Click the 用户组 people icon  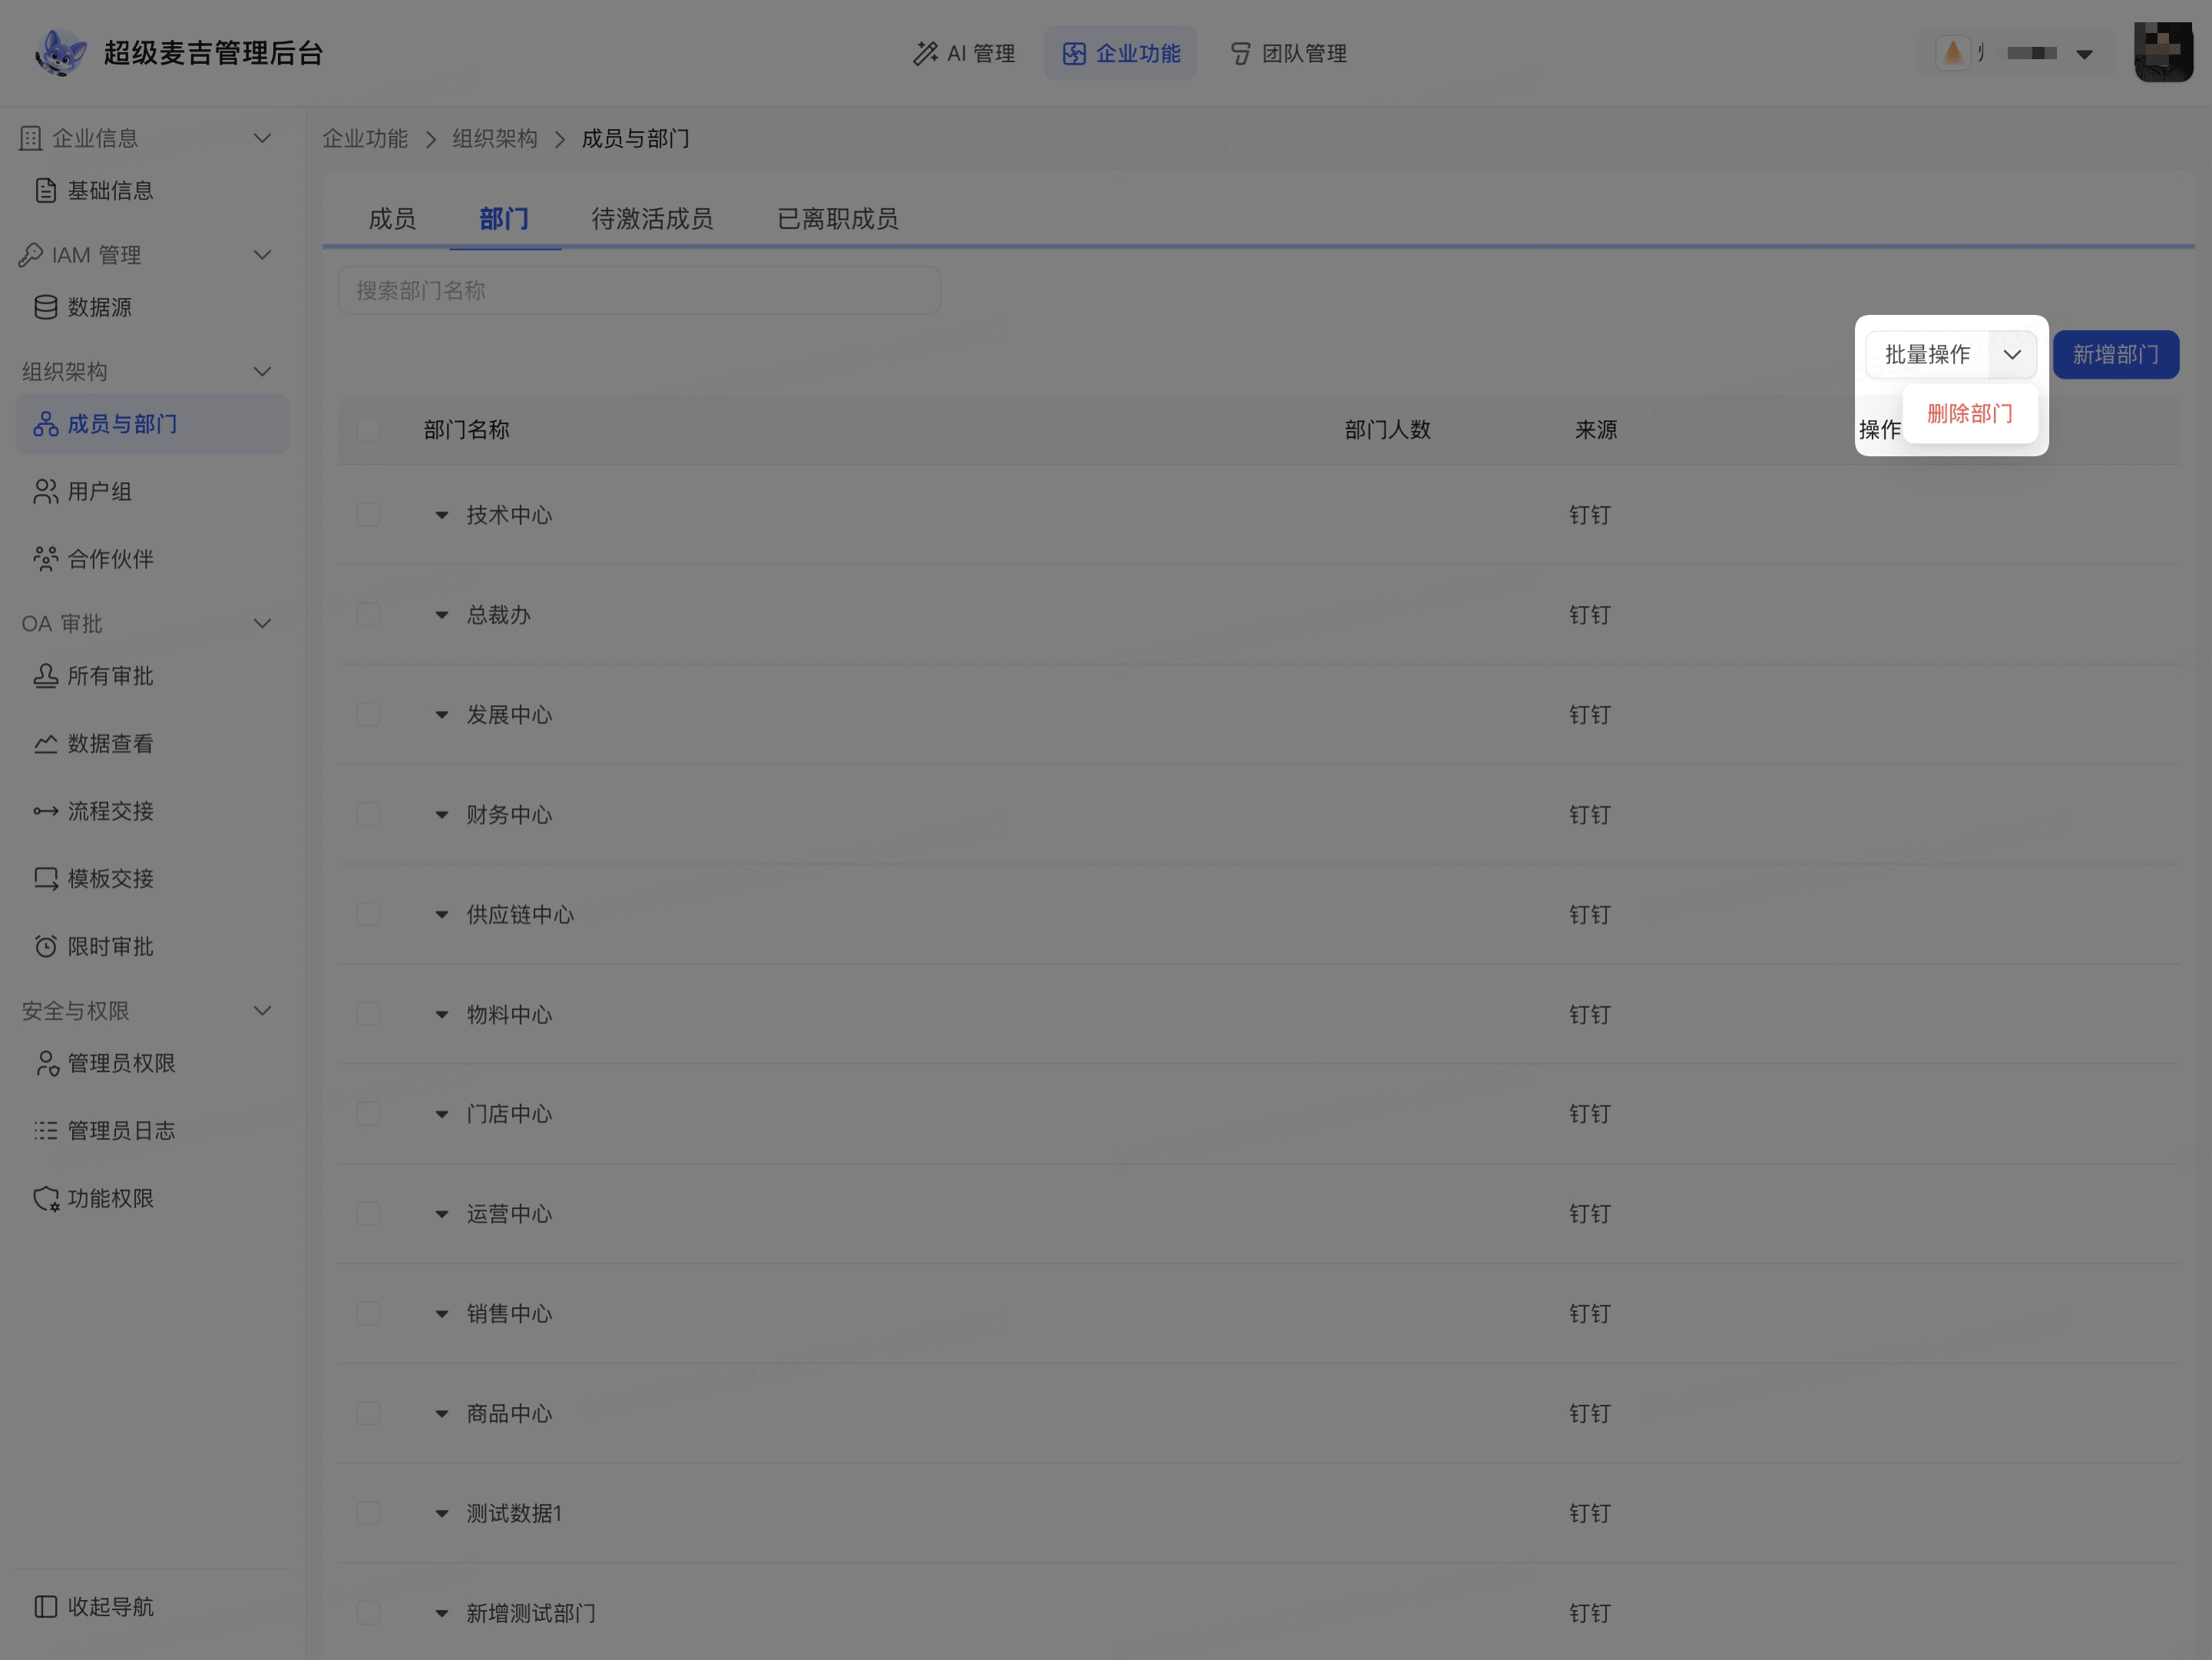45,492
